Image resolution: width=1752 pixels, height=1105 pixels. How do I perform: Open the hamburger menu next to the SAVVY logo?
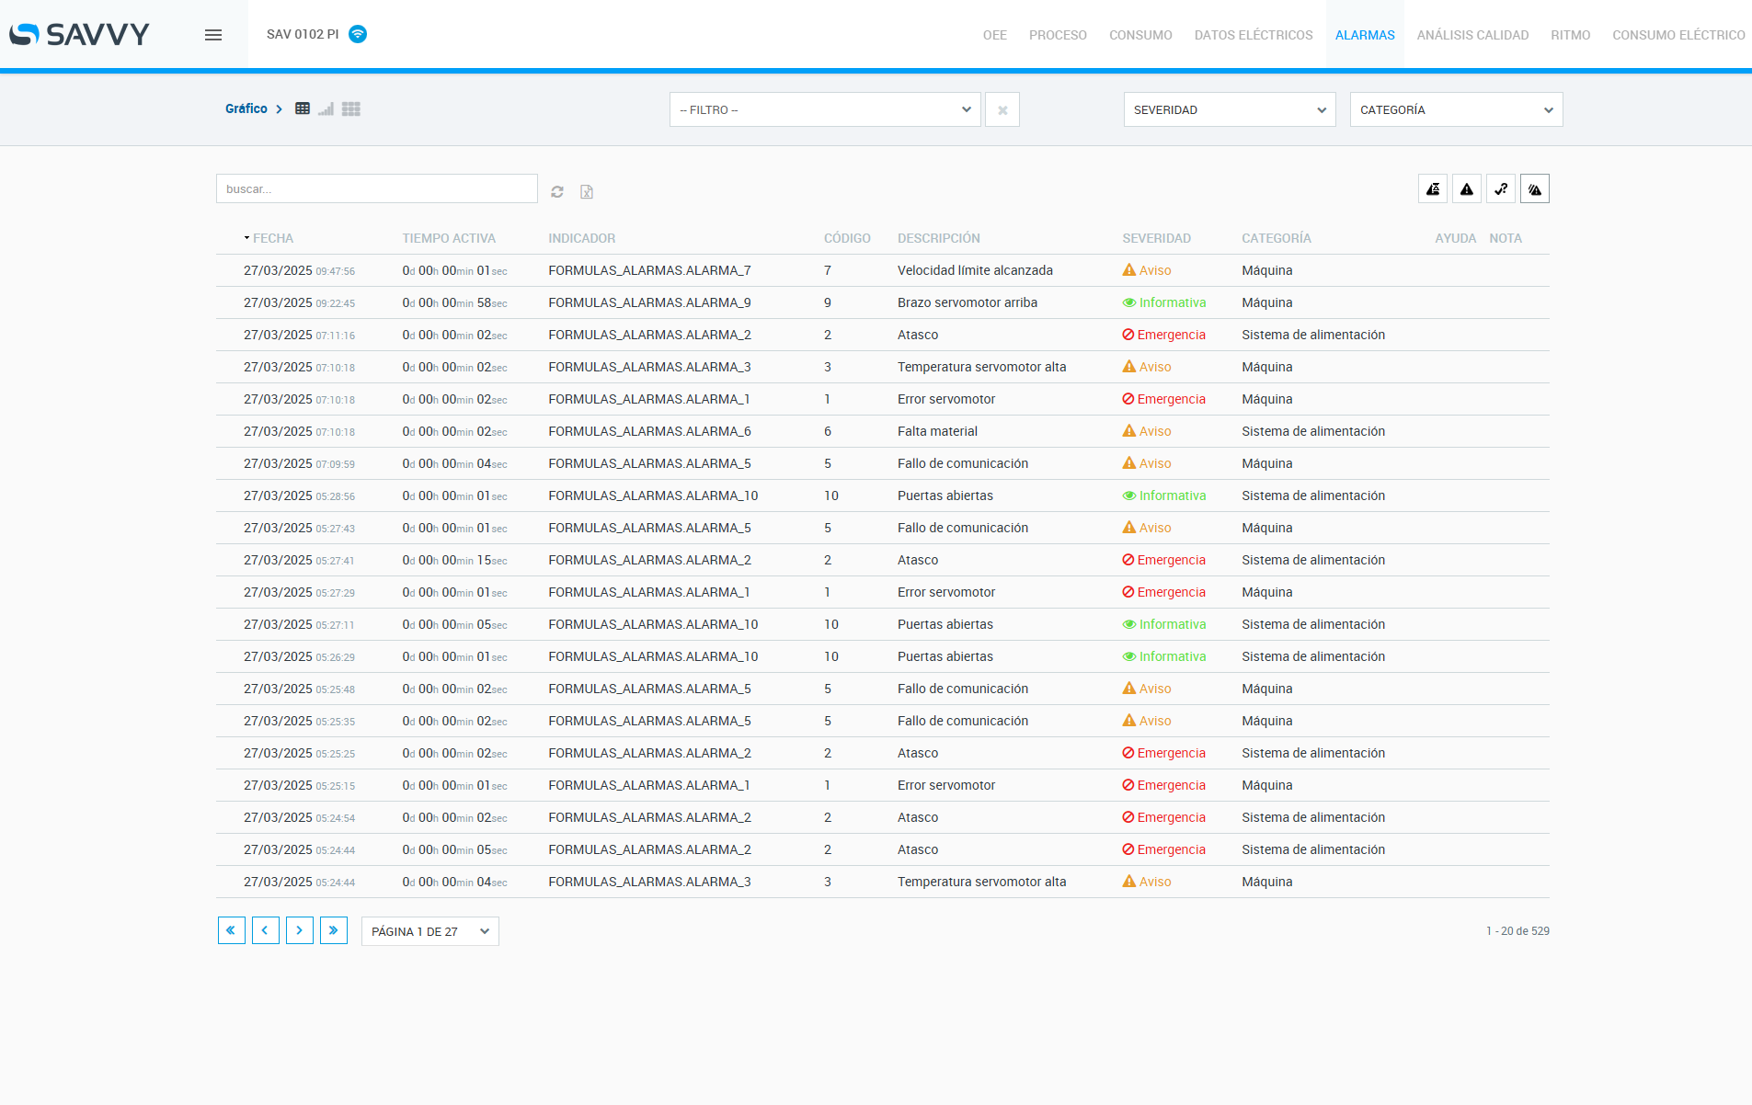click(x=213, y=35)
